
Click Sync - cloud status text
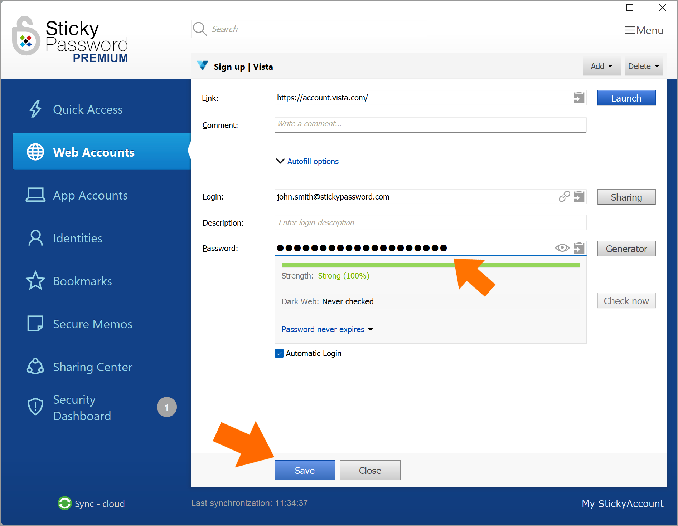(x=100, y=504)
